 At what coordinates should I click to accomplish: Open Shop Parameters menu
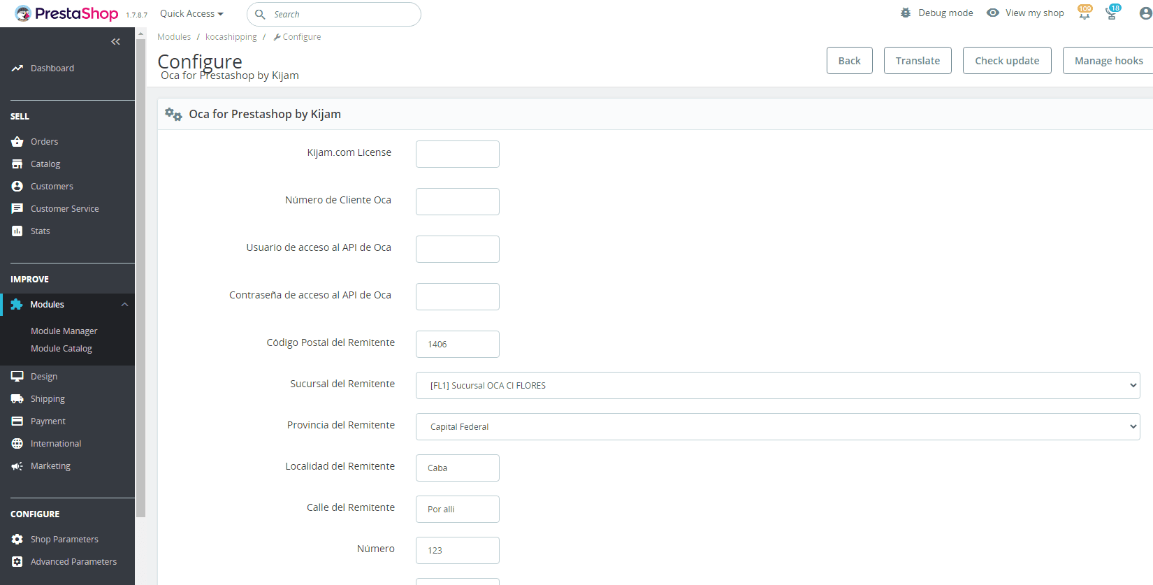(64, 539)
